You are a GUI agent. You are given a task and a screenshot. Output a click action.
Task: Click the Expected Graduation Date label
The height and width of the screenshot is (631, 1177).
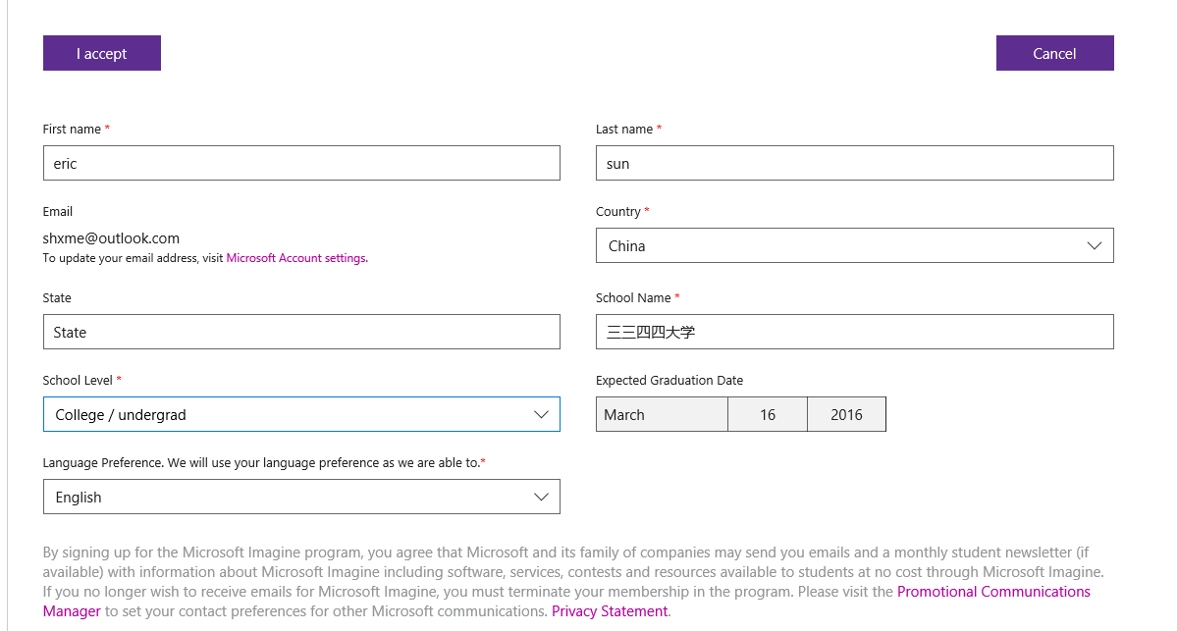click(x=669, y=381)
